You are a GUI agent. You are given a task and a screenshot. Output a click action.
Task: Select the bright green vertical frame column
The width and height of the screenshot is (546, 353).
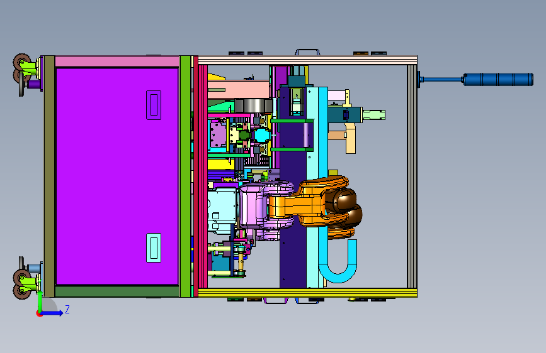(185, 176)
